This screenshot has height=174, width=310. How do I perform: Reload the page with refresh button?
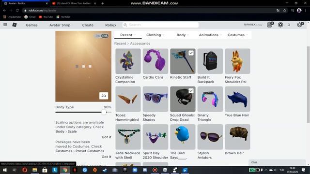[17, 11]
